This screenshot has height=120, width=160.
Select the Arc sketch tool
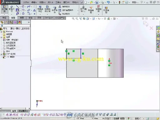coord(23,10)
